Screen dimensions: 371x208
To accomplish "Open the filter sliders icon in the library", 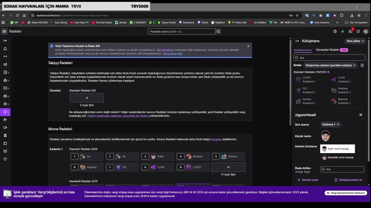I will click(x=362, y=65).
